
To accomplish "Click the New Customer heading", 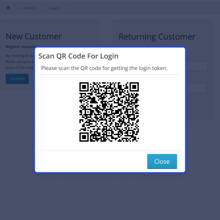I will tap(33, 37).
